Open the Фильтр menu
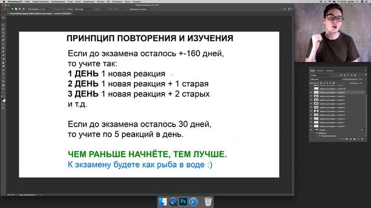Screen dimensions: 371x208 pos(100,1)
